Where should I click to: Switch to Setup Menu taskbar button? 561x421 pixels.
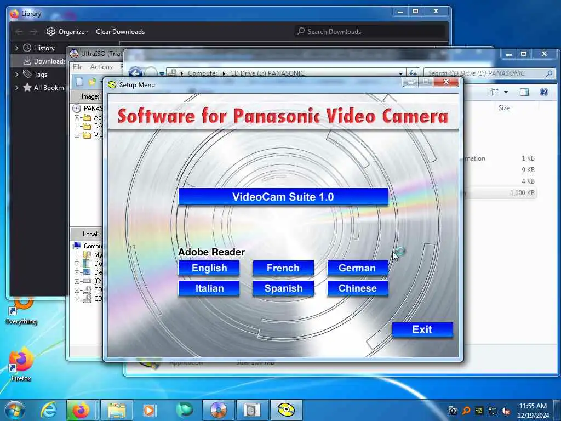(x=286, y=410)
